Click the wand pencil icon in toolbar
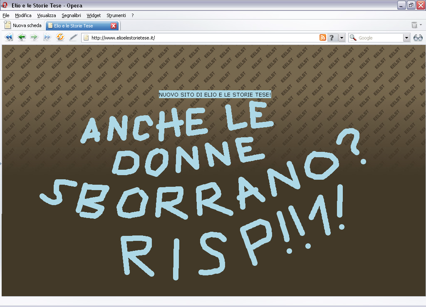This screenshot has height=307, width=426. (x=73, y=37)
